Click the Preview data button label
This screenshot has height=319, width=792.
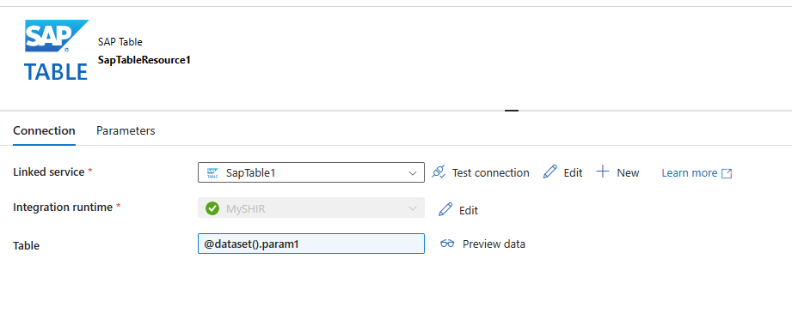(x=494, y=244)
